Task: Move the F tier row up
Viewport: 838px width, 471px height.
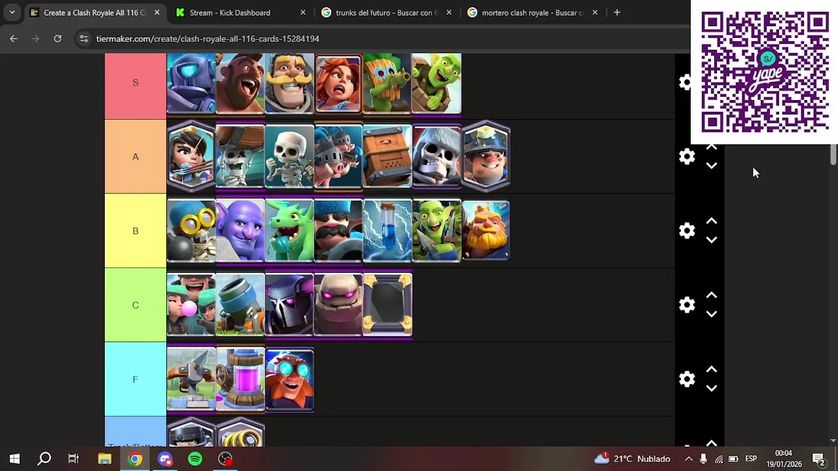Action: 712,370
